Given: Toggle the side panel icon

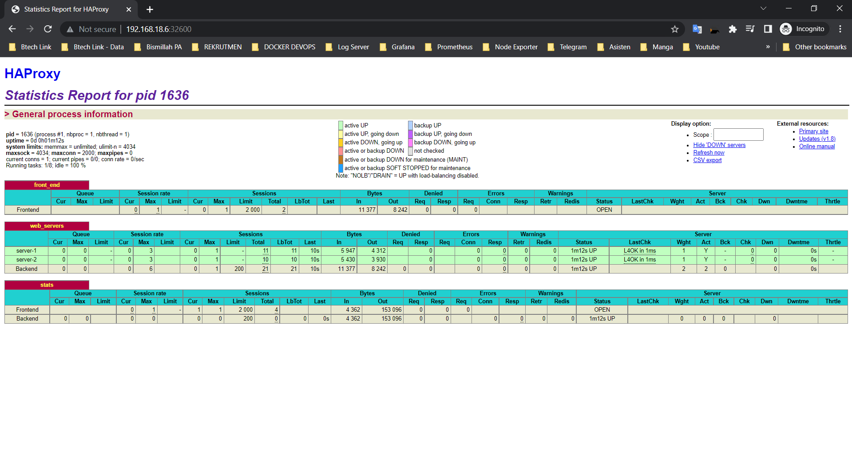Looking at the screenshot, I should [768, 29].
